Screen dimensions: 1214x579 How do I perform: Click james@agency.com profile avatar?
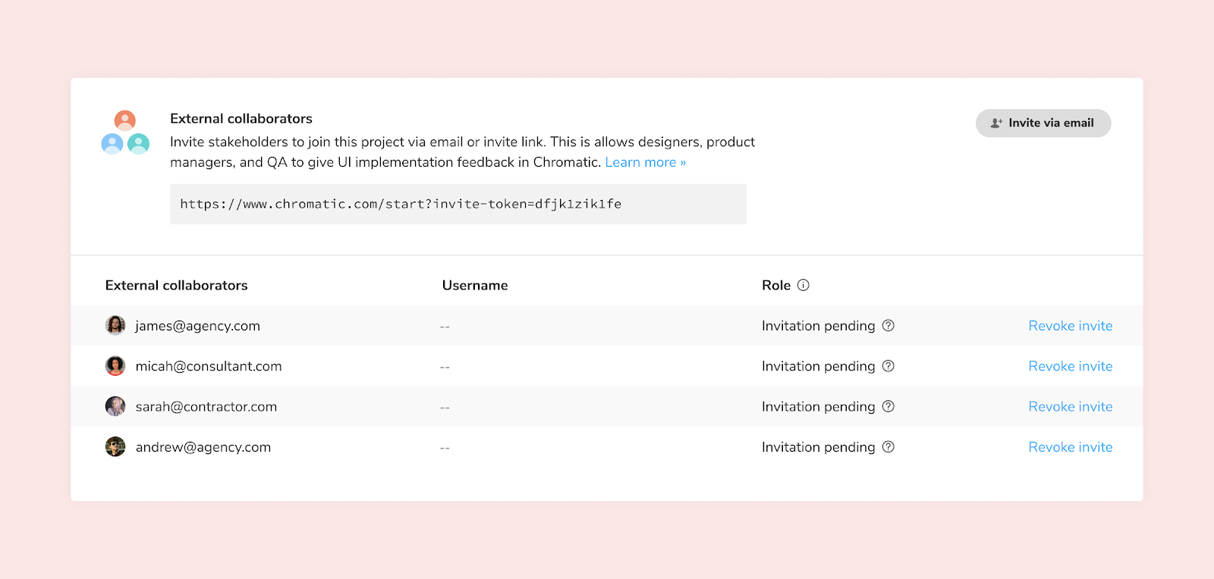[115, 326]
